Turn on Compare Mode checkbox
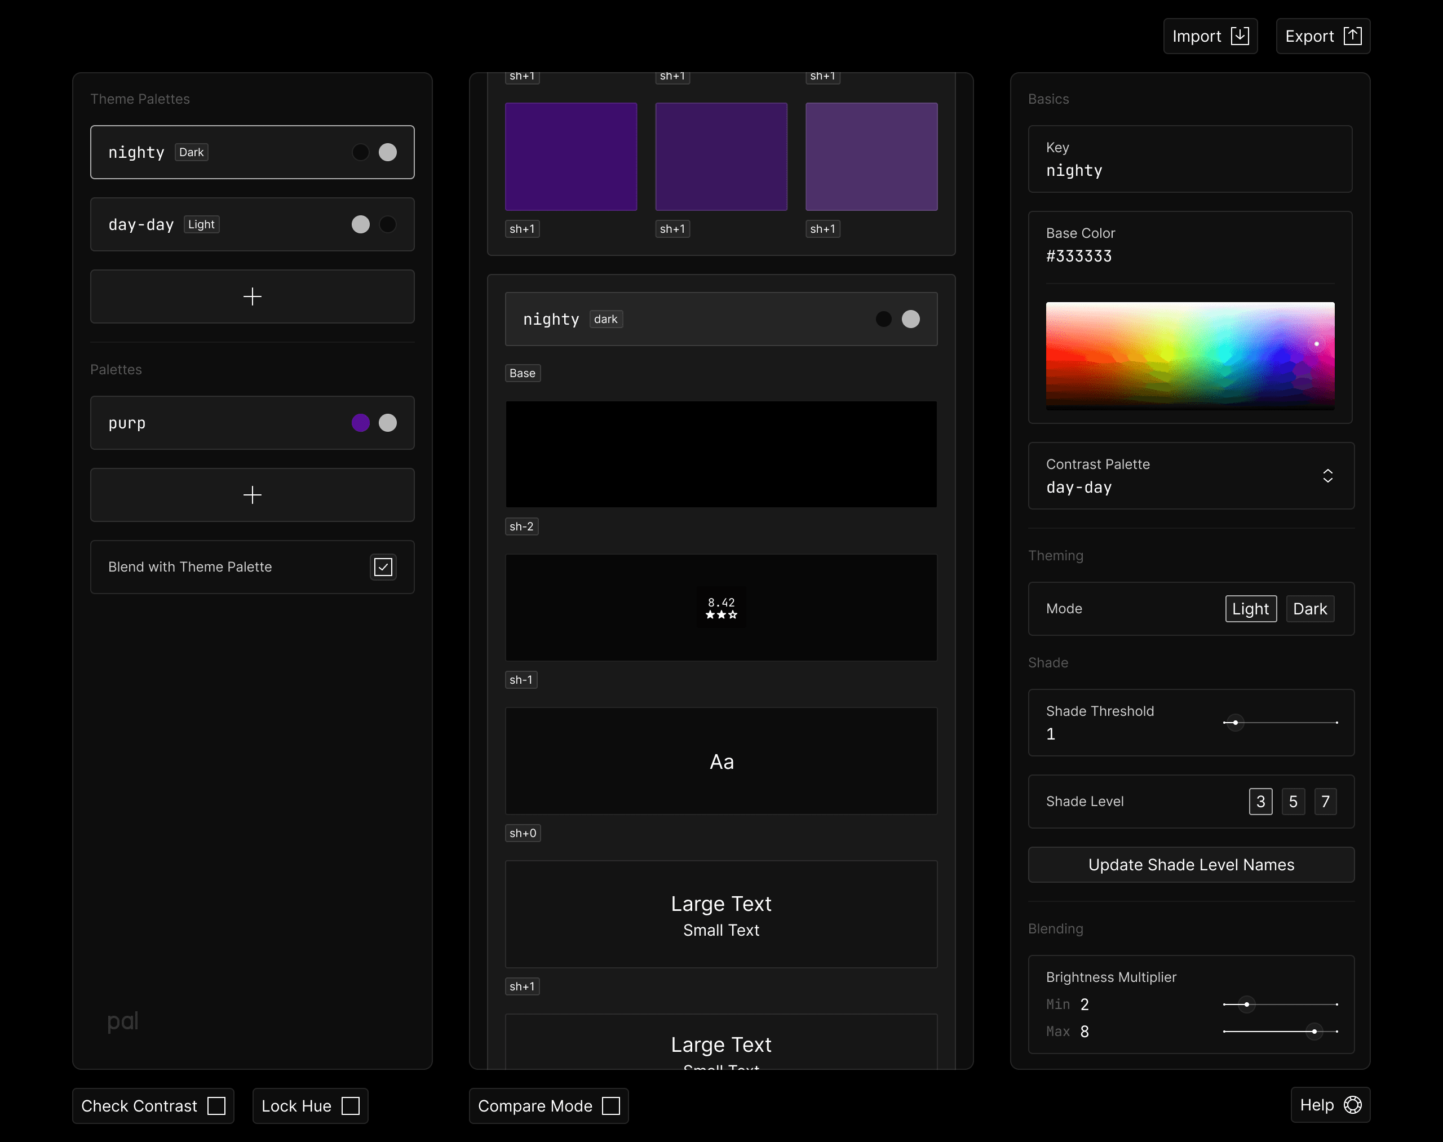This screenshot has width=1443, height=1142. pos(610,1106)
